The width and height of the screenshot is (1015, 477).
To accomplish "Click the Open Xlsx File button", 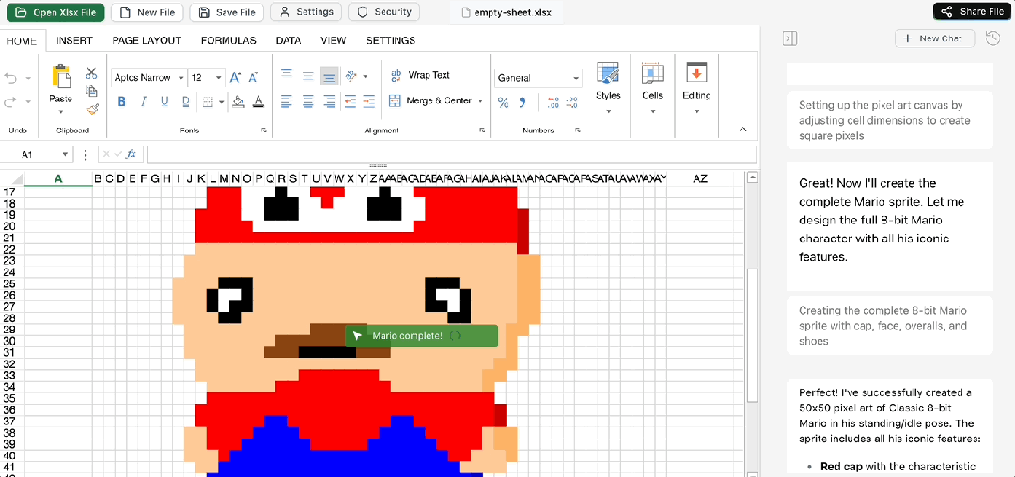I will (55, 12).
